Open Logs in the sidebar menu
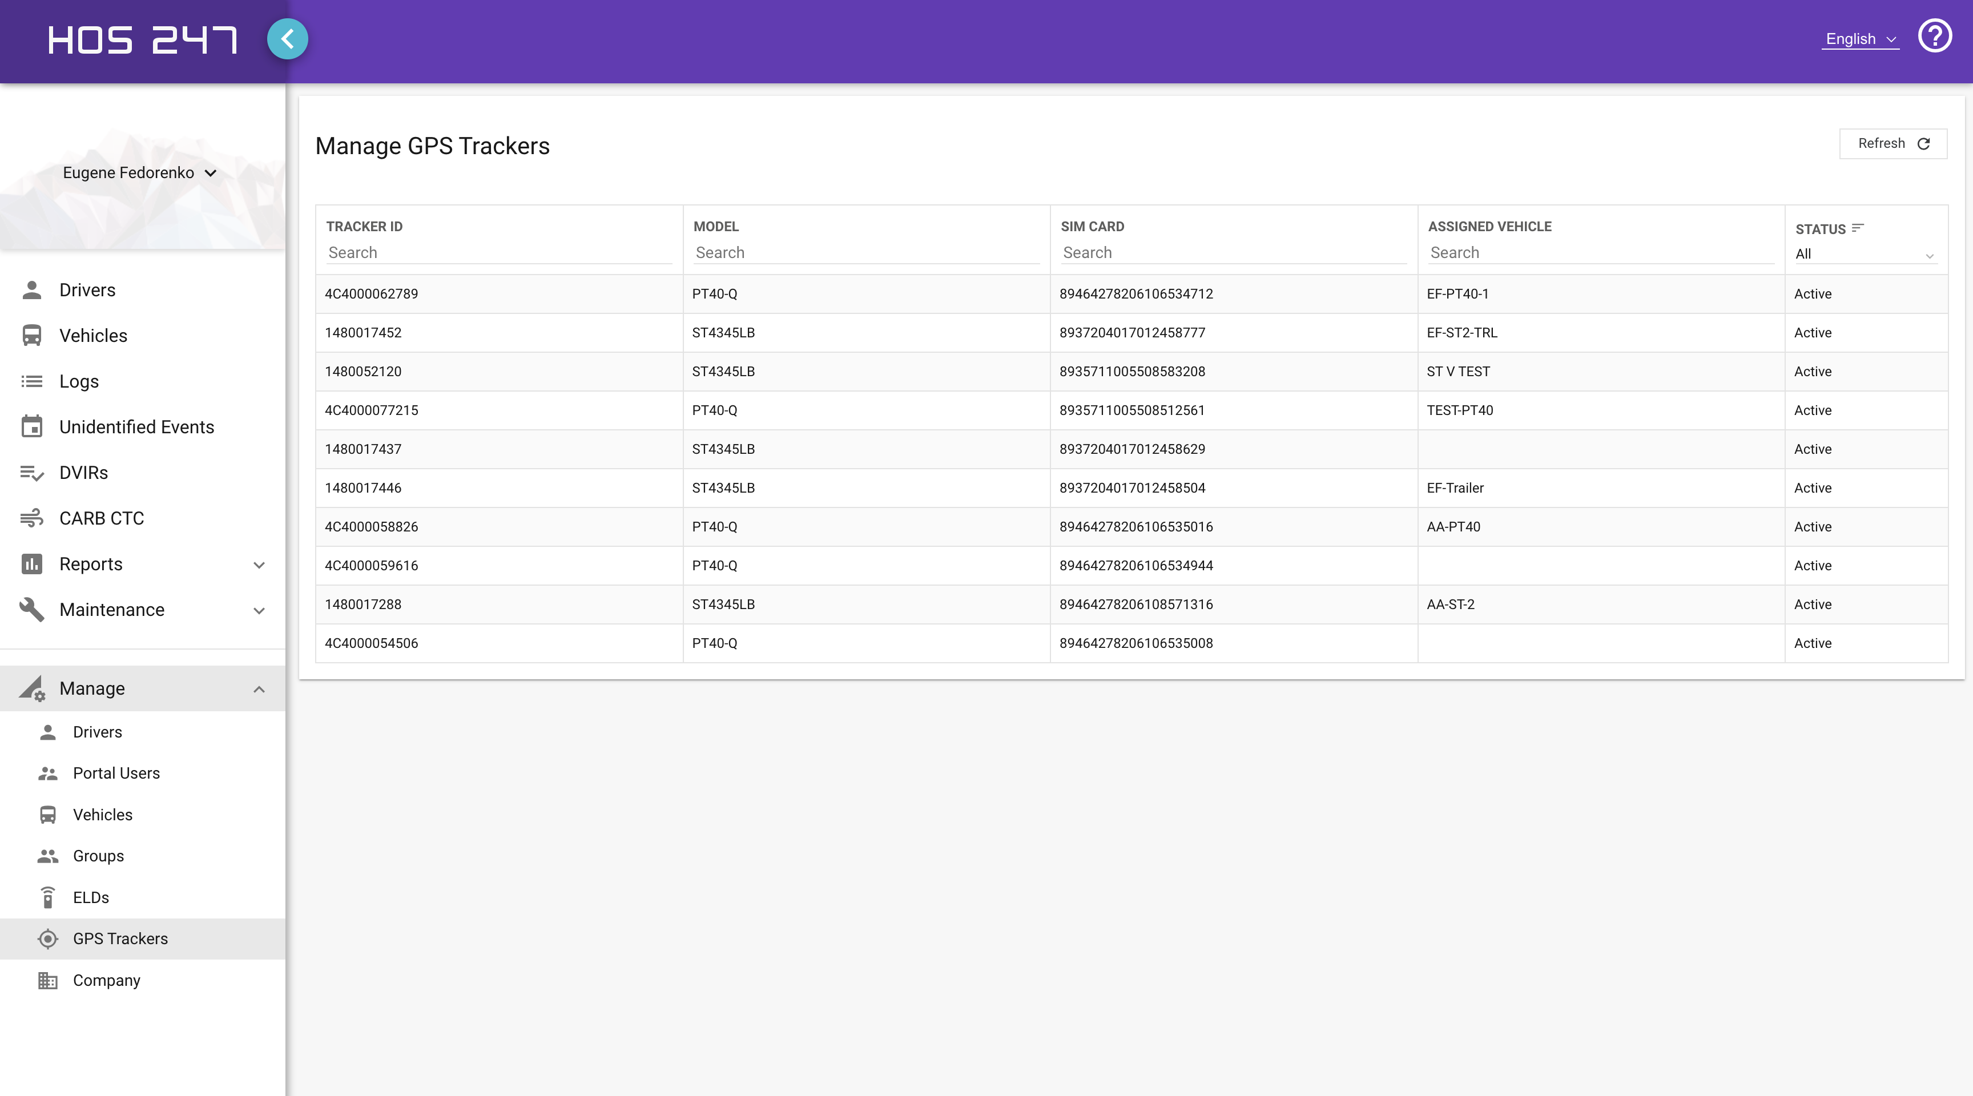This screenshot has width=1973, height=1096. click(143, 381)
